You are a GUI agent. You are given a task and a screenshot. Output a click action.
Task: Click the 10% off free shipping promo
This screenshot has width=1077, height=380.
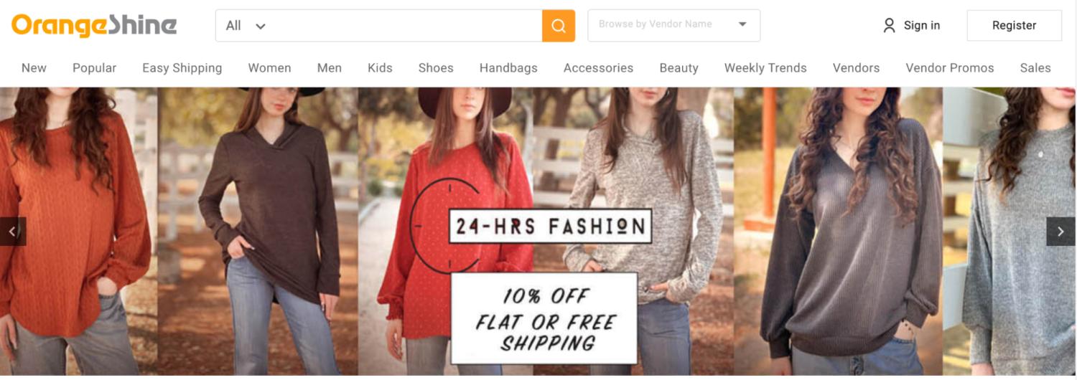point(544,318)
